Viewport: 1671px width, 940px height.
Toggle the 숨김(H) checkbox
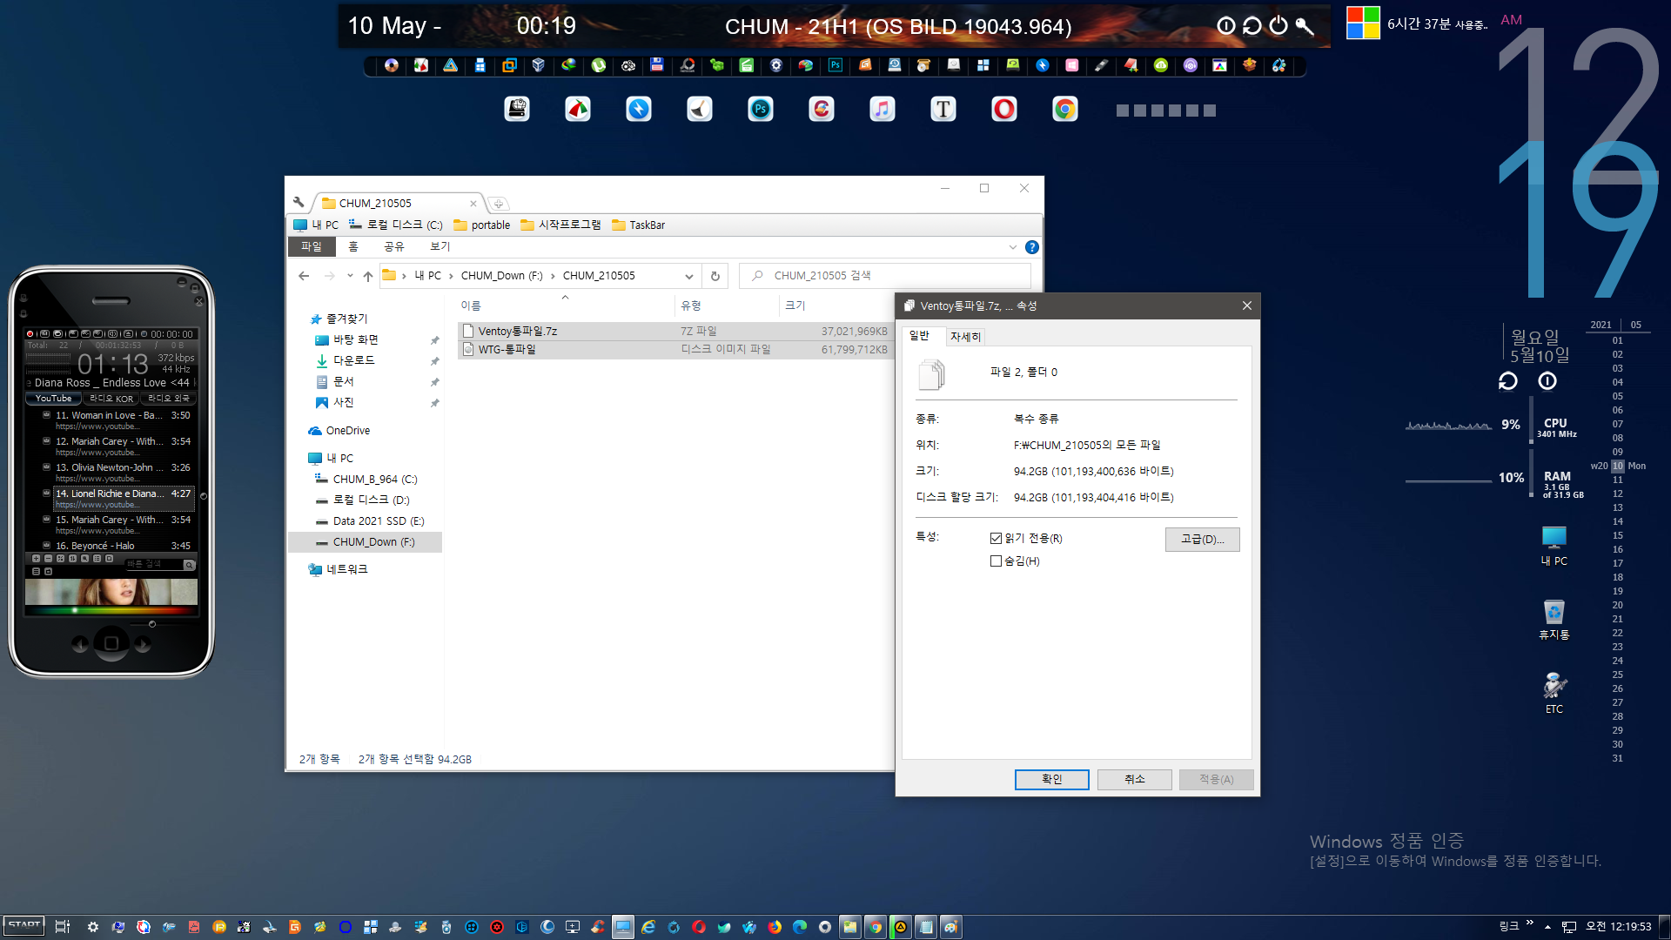(995, 561)
